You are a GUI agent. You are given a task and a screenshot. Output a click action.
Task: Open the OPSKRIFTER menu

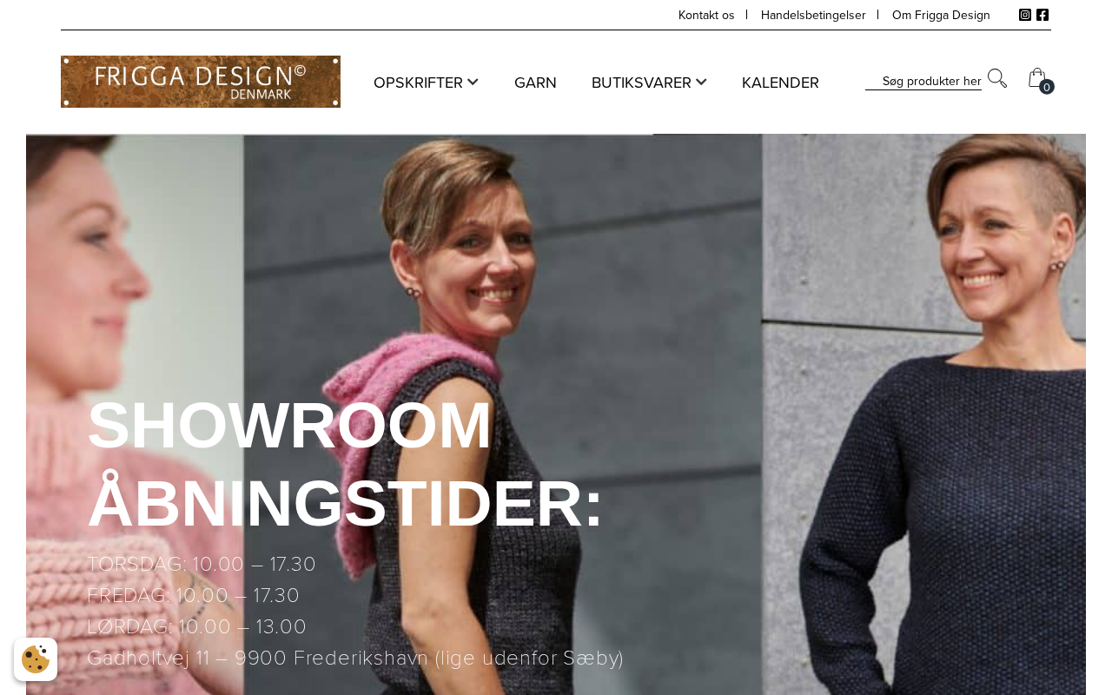[x=418, y=83]
